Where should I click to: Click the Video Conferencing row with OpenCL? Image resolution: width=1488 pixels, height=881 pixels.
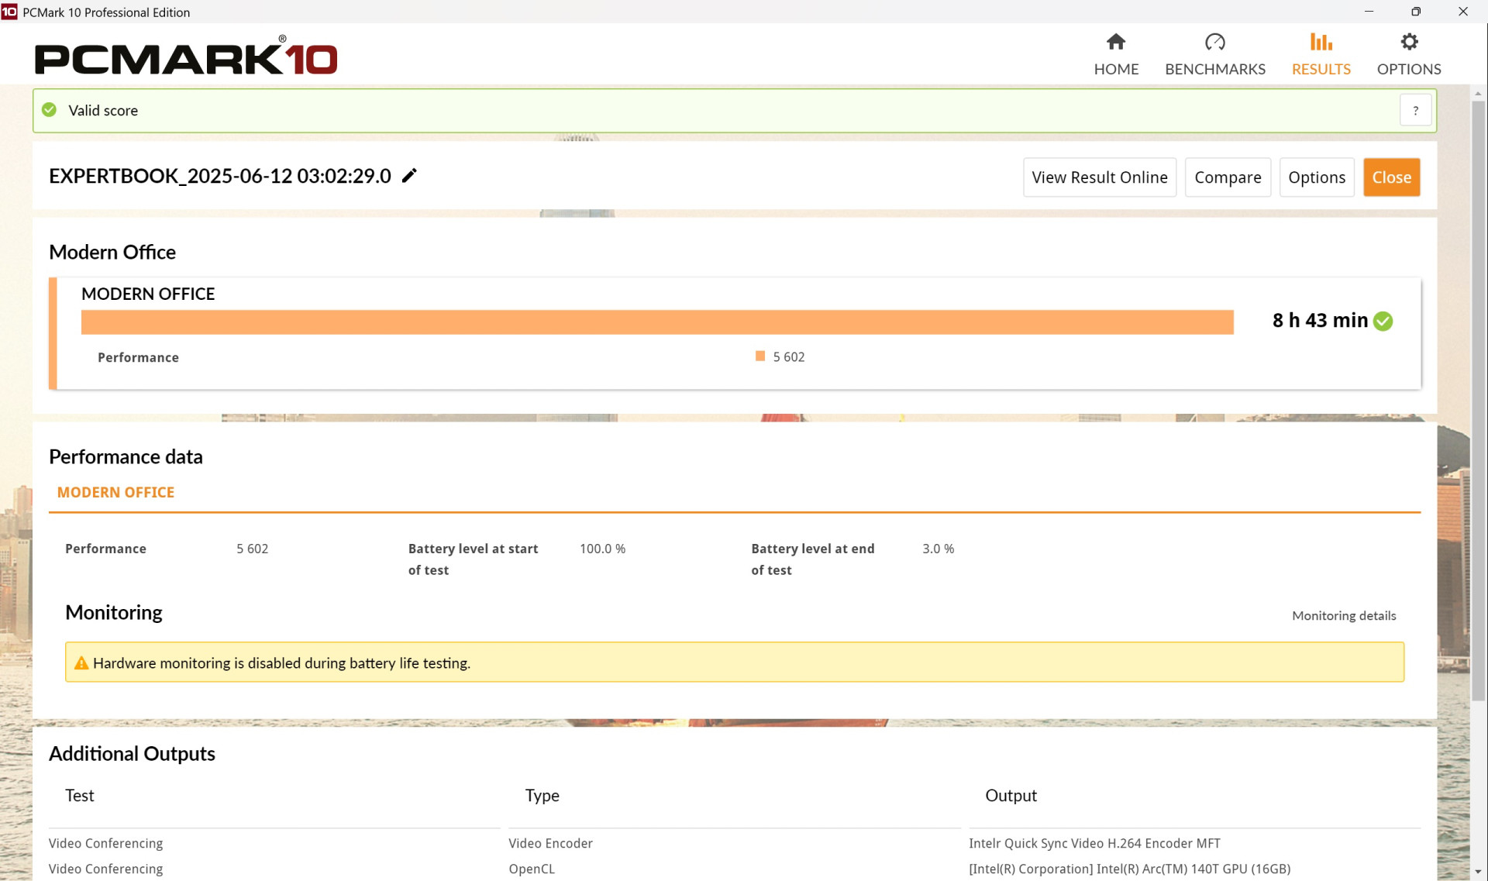coord(105,869)
